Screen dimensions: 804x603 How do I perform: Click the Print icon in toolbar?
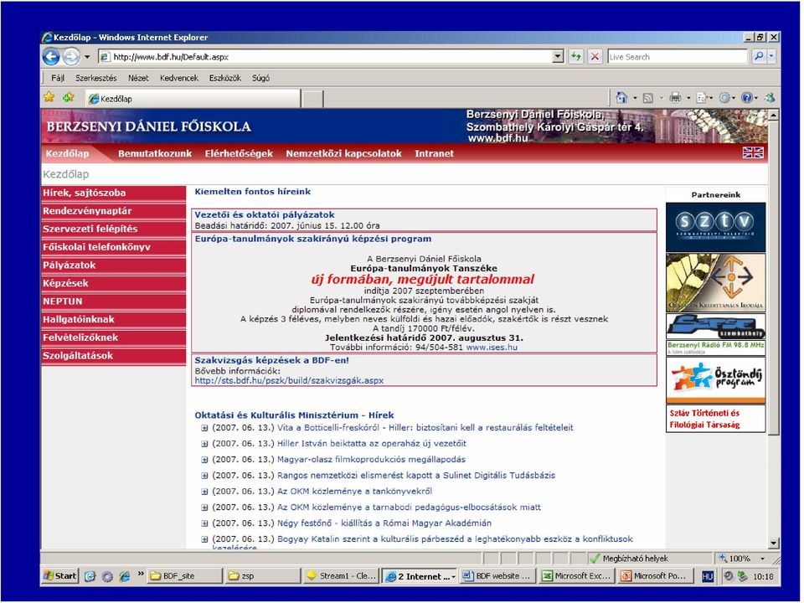[675, 97]
